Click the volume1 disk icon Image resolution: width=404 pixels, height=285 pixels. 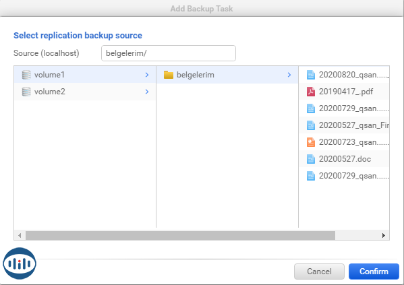[26, 75]
